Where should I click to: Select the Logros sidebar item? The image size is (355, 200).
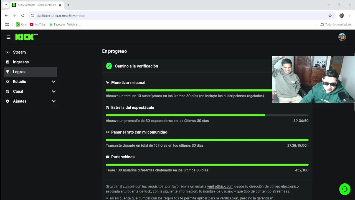point(31,72)
